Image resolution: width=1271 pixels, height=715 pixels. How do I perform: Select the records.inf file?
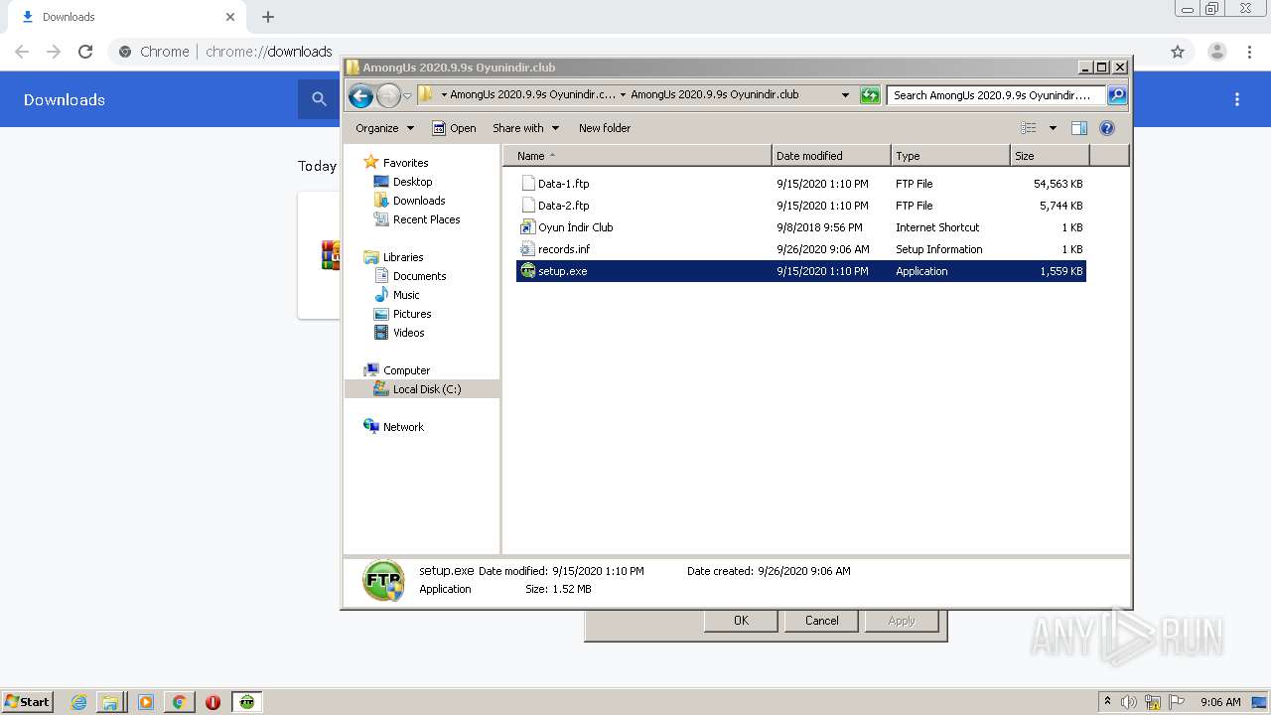(801, 249)
